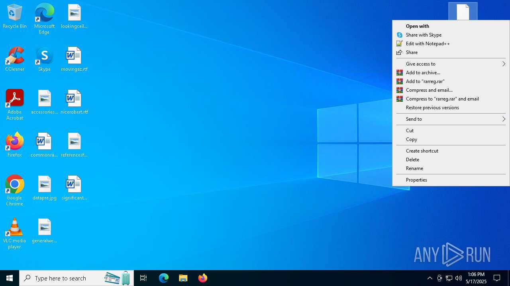
Task: Choose Compress and email... entry
Action: pos(451,90)
